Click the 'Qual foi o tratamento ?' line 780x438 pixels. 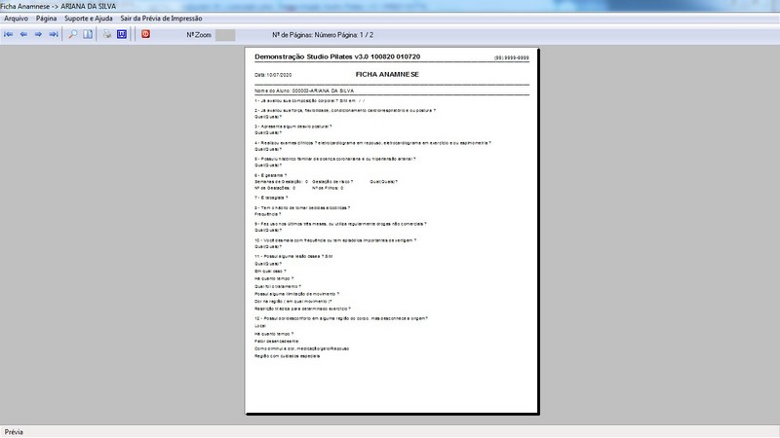pos(278,286)
